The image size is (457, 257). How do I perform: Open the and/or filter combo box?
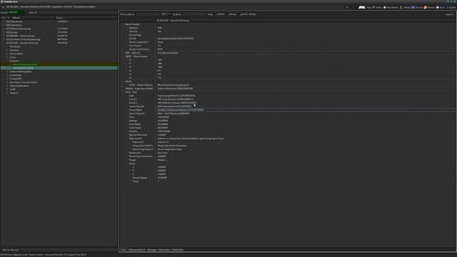pos(166,14)
